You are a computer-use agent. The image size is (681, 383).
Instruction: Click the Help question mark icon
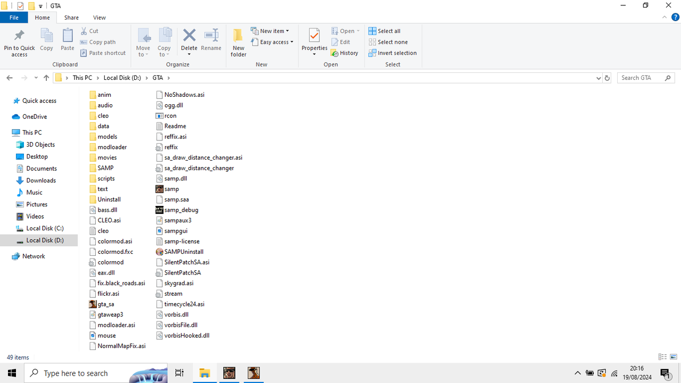[x=675, y=18]
